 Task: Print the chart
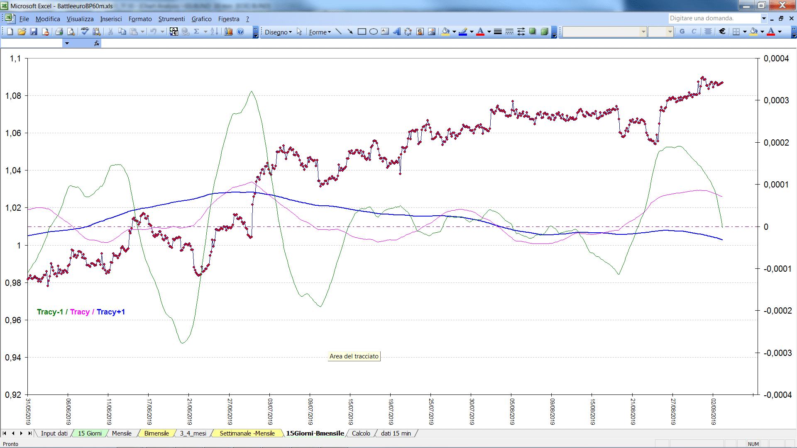(x=59, y=32)
